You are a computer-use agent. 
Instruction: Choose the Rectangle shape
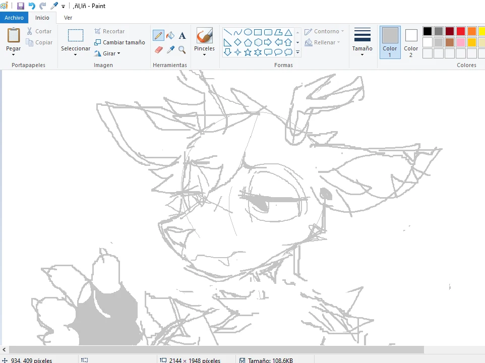point(258,32)
